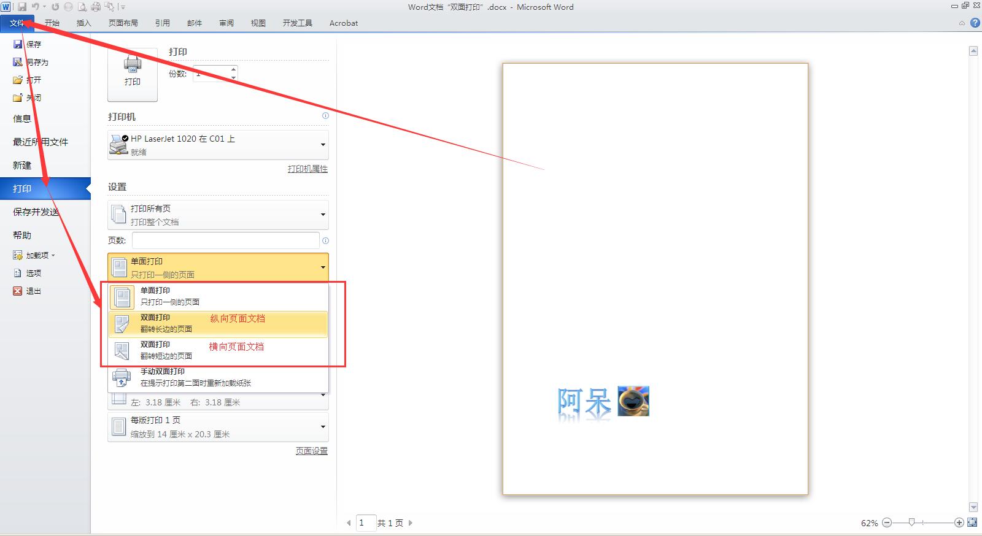Click zoom to page icon
This screenshot has height=536, width=982.
click(x=972, y=523)
